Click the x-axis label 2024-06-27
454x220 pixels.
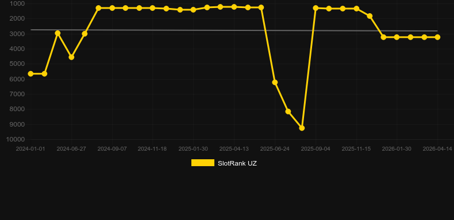click(x=71, y=149)
